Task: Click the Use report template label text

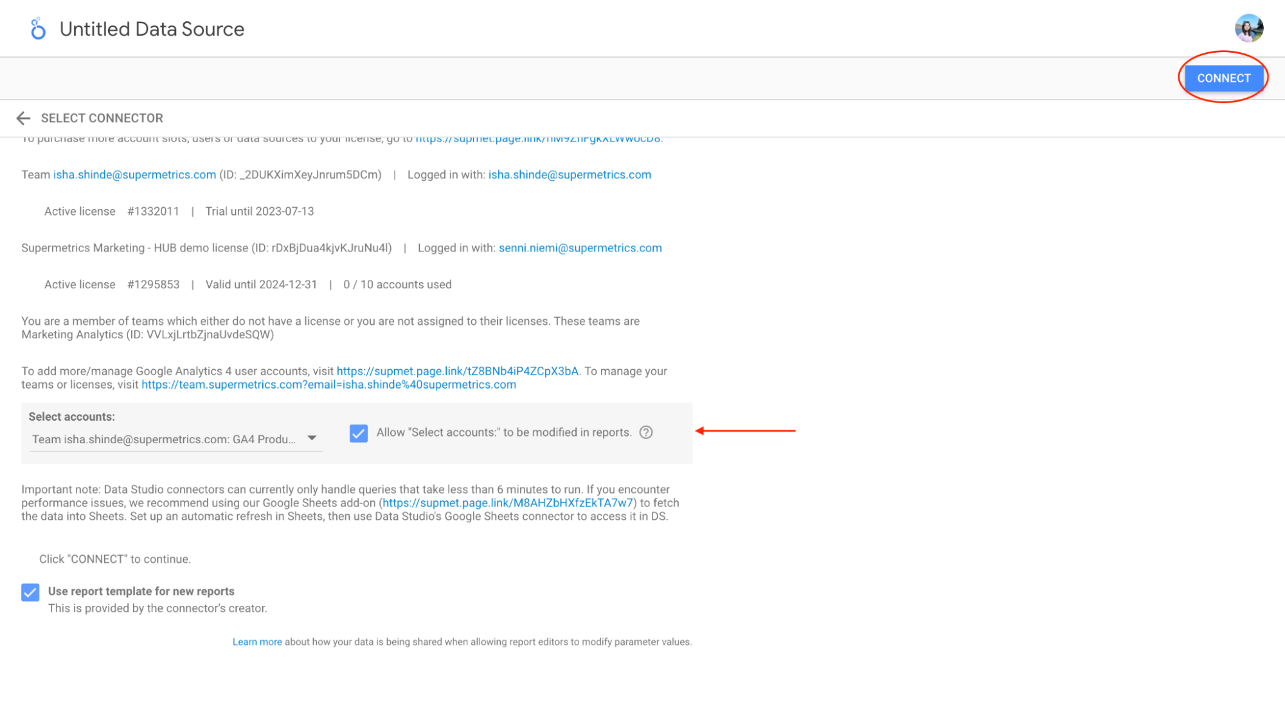Action: [141, 591]
